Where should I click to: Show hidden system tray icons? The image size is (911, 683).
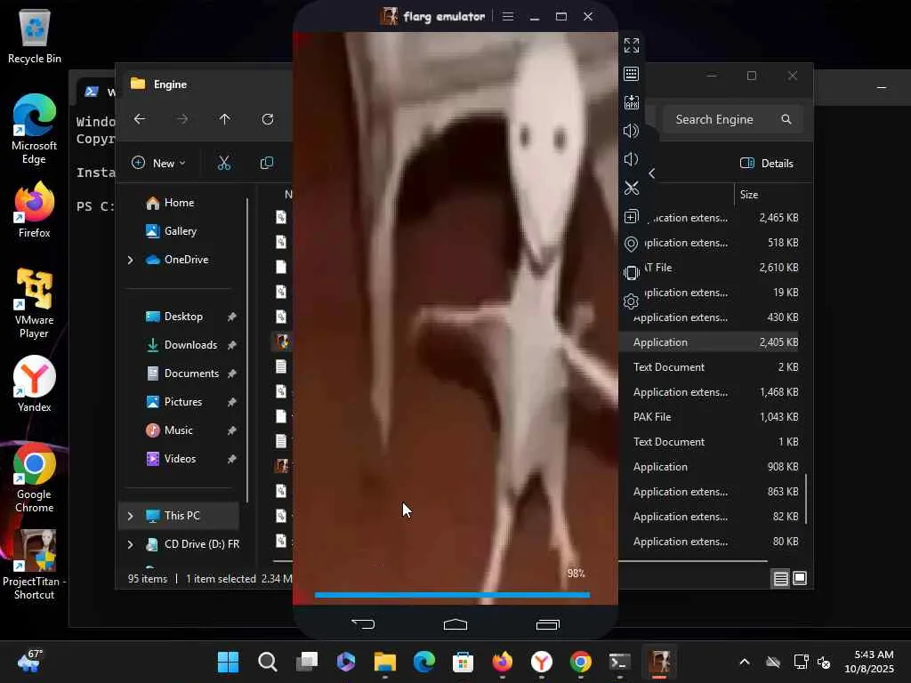[745, 662]
